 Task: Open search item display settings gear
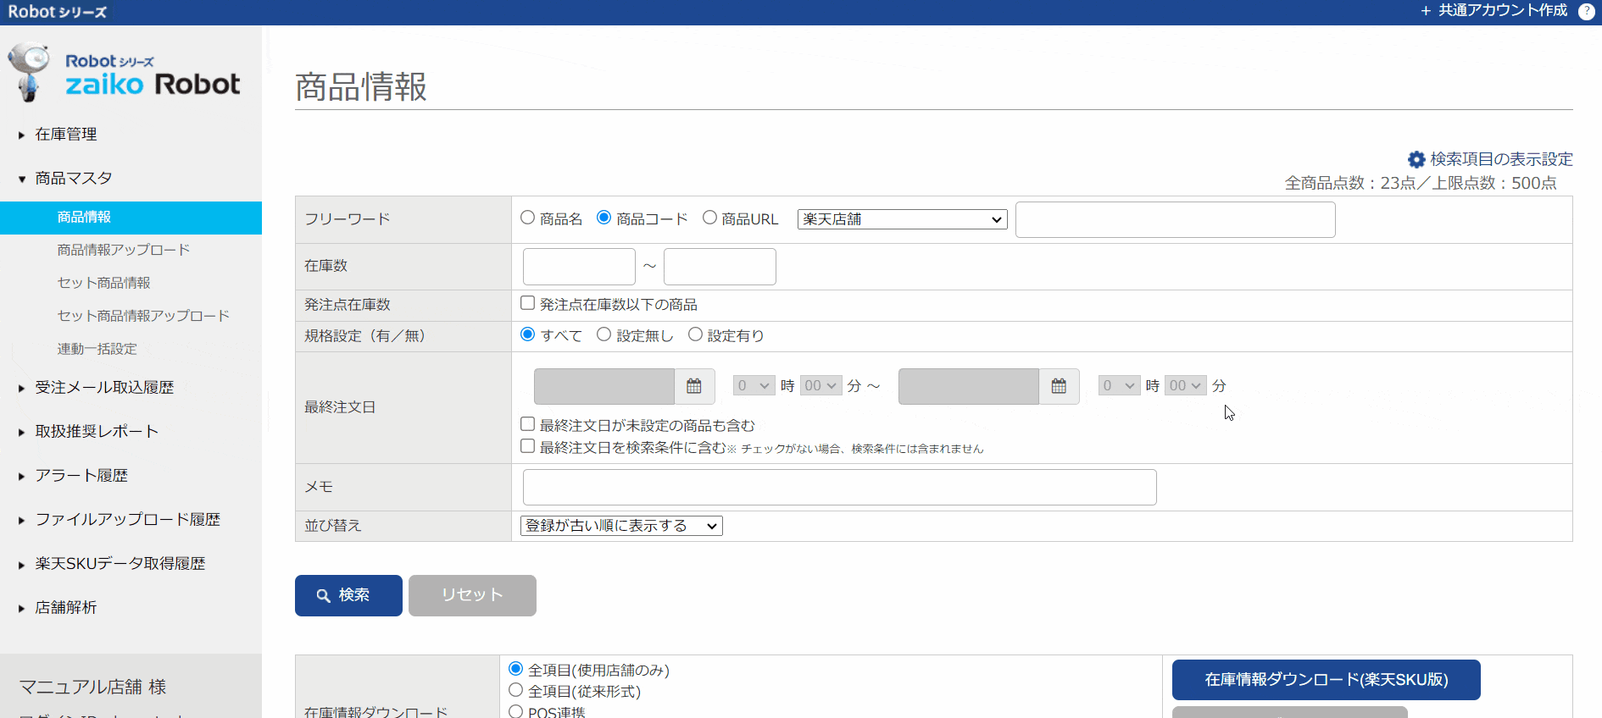tap(1416, 159)
